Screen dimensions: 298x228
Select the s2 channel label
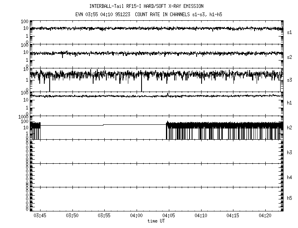[289, 57]
